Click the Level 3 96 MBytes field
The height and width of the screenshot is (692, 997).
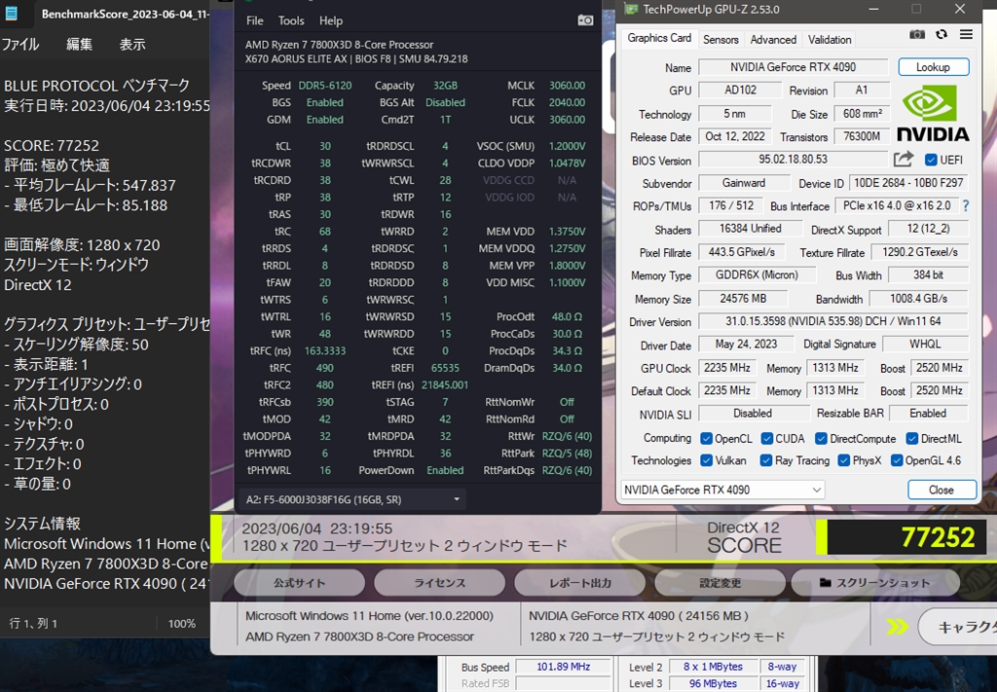tap(713, 684)
